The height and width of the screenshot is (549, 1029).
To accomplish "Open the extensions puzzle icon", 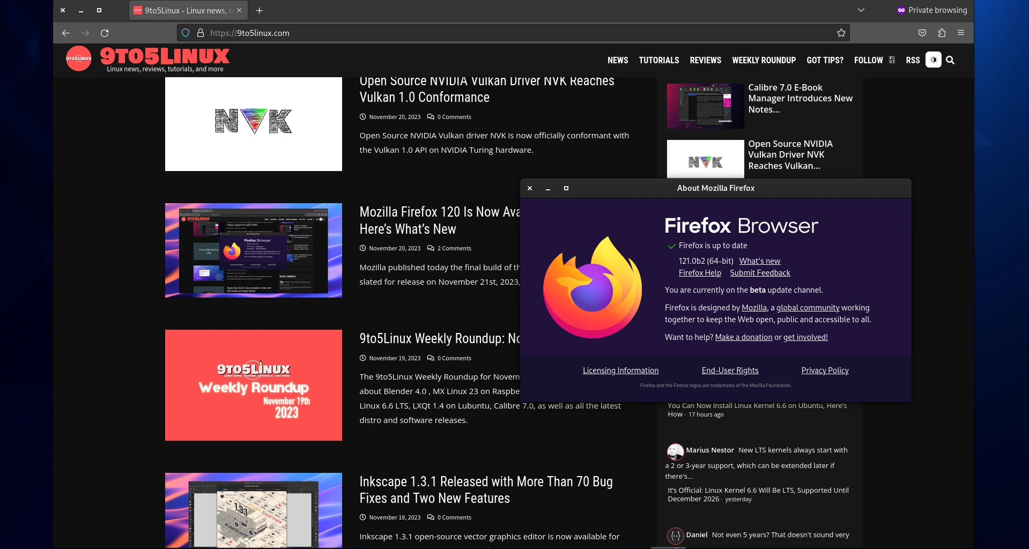I will [942, 33].
